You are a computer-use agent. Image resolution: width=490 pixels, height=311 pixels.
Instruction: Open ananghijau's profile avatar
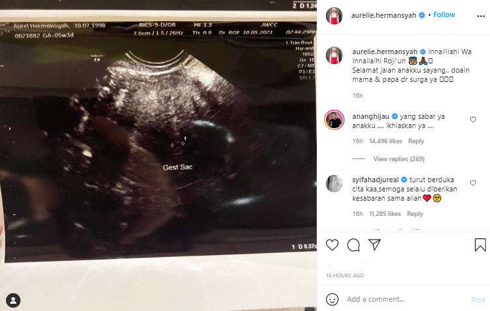coord(334,120)
